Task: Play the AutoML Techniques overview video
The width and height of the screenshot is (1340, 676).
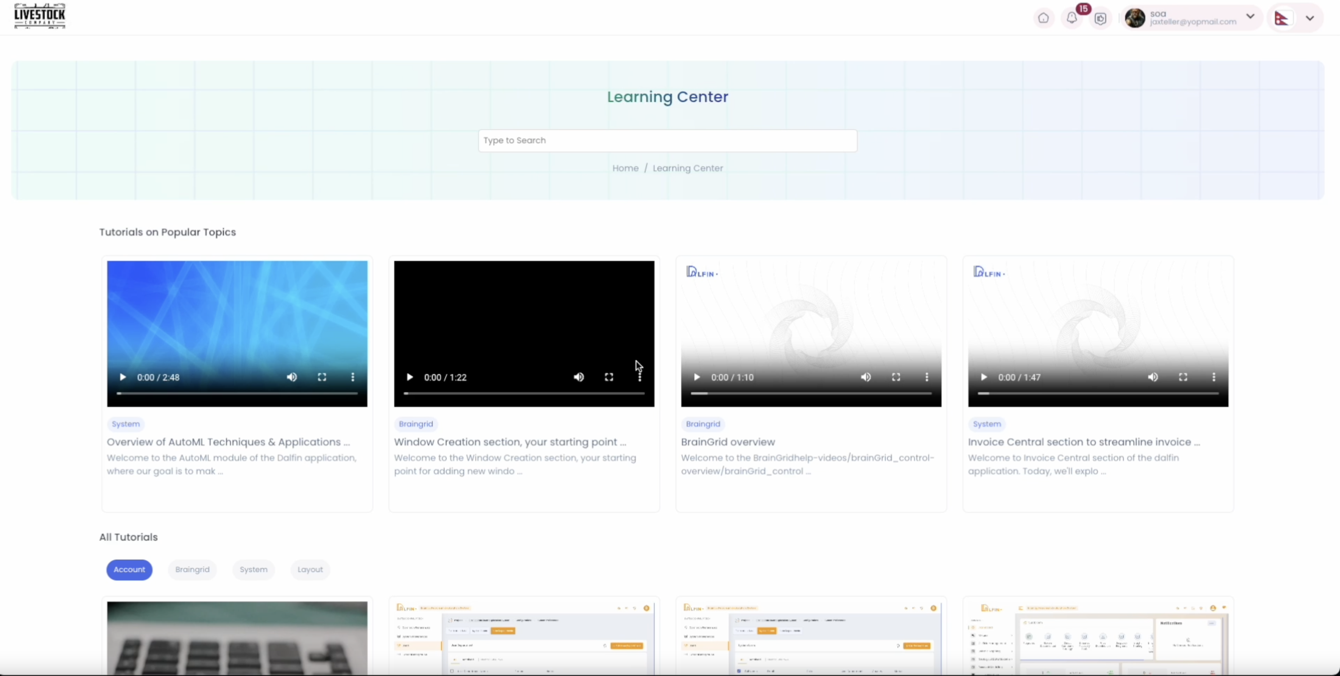Action: pos(123,377)
